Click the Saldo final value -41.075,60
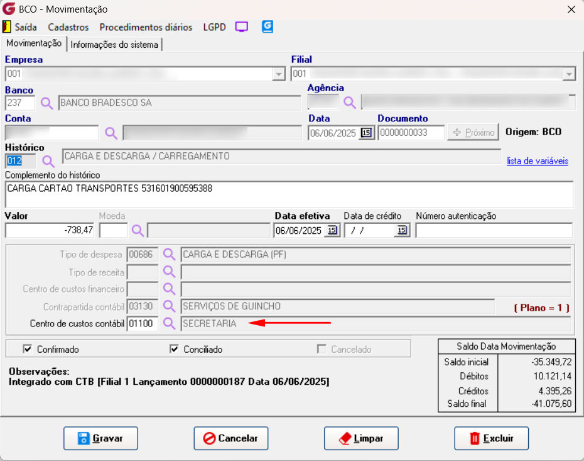Viewport: 584px width, 461px height. coord(551,404)
